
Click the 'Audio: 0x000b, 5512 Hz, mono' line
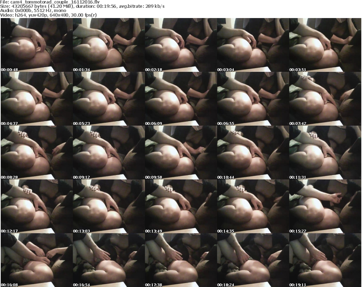click(33, 11)
